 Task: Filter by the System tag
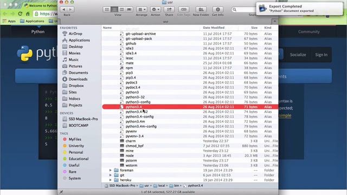pyautogui.click(x=74, y=178)
